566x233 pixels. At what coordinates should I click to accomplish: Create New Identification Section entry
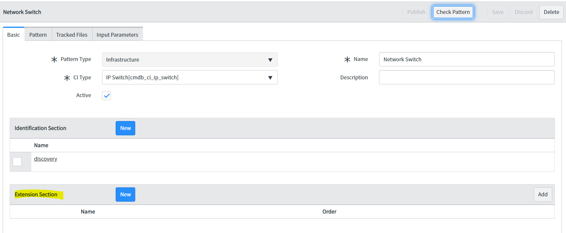click(x=125, y=128)
